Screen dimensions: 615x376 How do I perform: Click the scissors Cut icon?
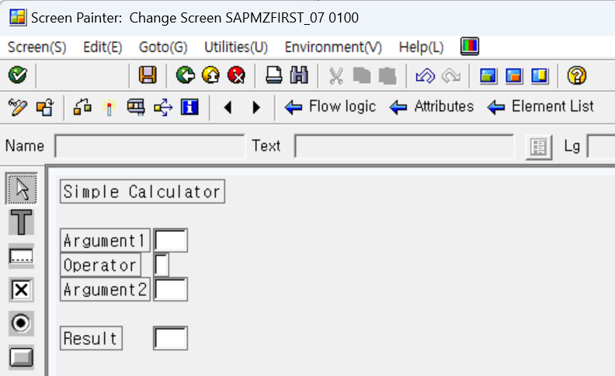click(x=336, y=75)
